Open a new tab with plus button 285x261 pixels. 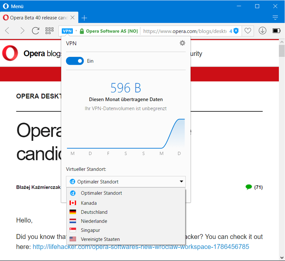pyautogui.click(x=84, y=18)
